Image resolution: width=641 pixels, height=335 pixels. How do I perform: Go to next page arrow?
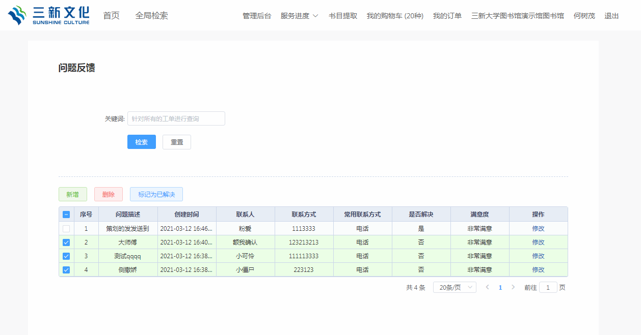513,287
